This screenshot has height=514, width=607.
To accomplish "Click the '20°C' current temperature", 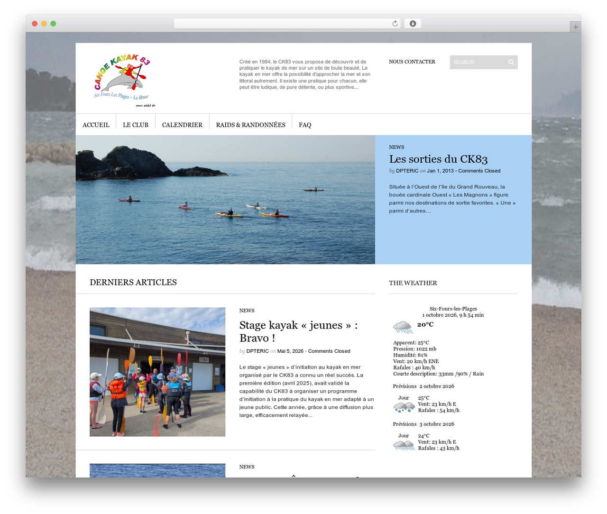I will pyautogui.click(x=425, y=324).
